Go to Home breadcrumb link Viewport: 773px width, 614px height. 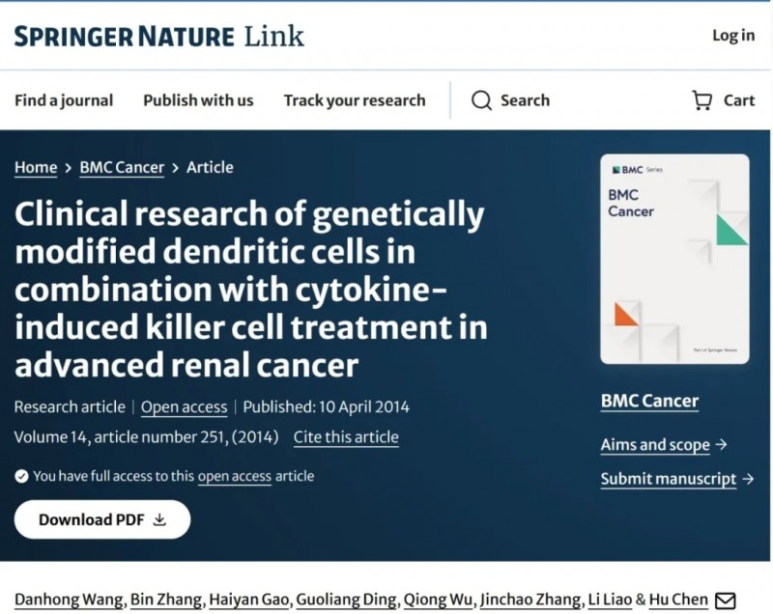(x=36, y=167)
